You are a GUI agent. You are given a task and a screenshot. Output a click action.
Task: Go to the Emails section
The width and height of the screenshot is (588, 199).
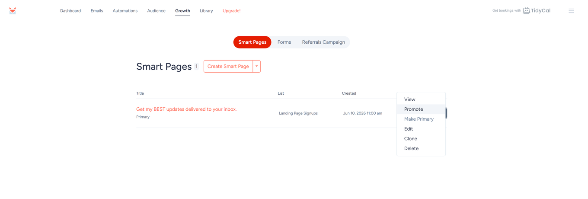(97, 11)
